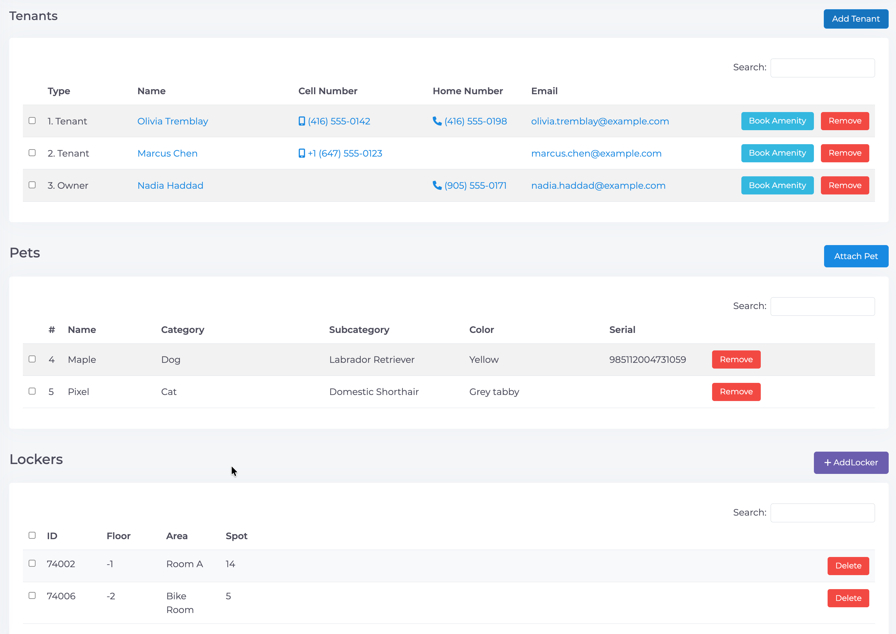Toggle select-all checkbox in Lockers header
Viewport: 896px width, 634px height.
click(x=32, y=535)
